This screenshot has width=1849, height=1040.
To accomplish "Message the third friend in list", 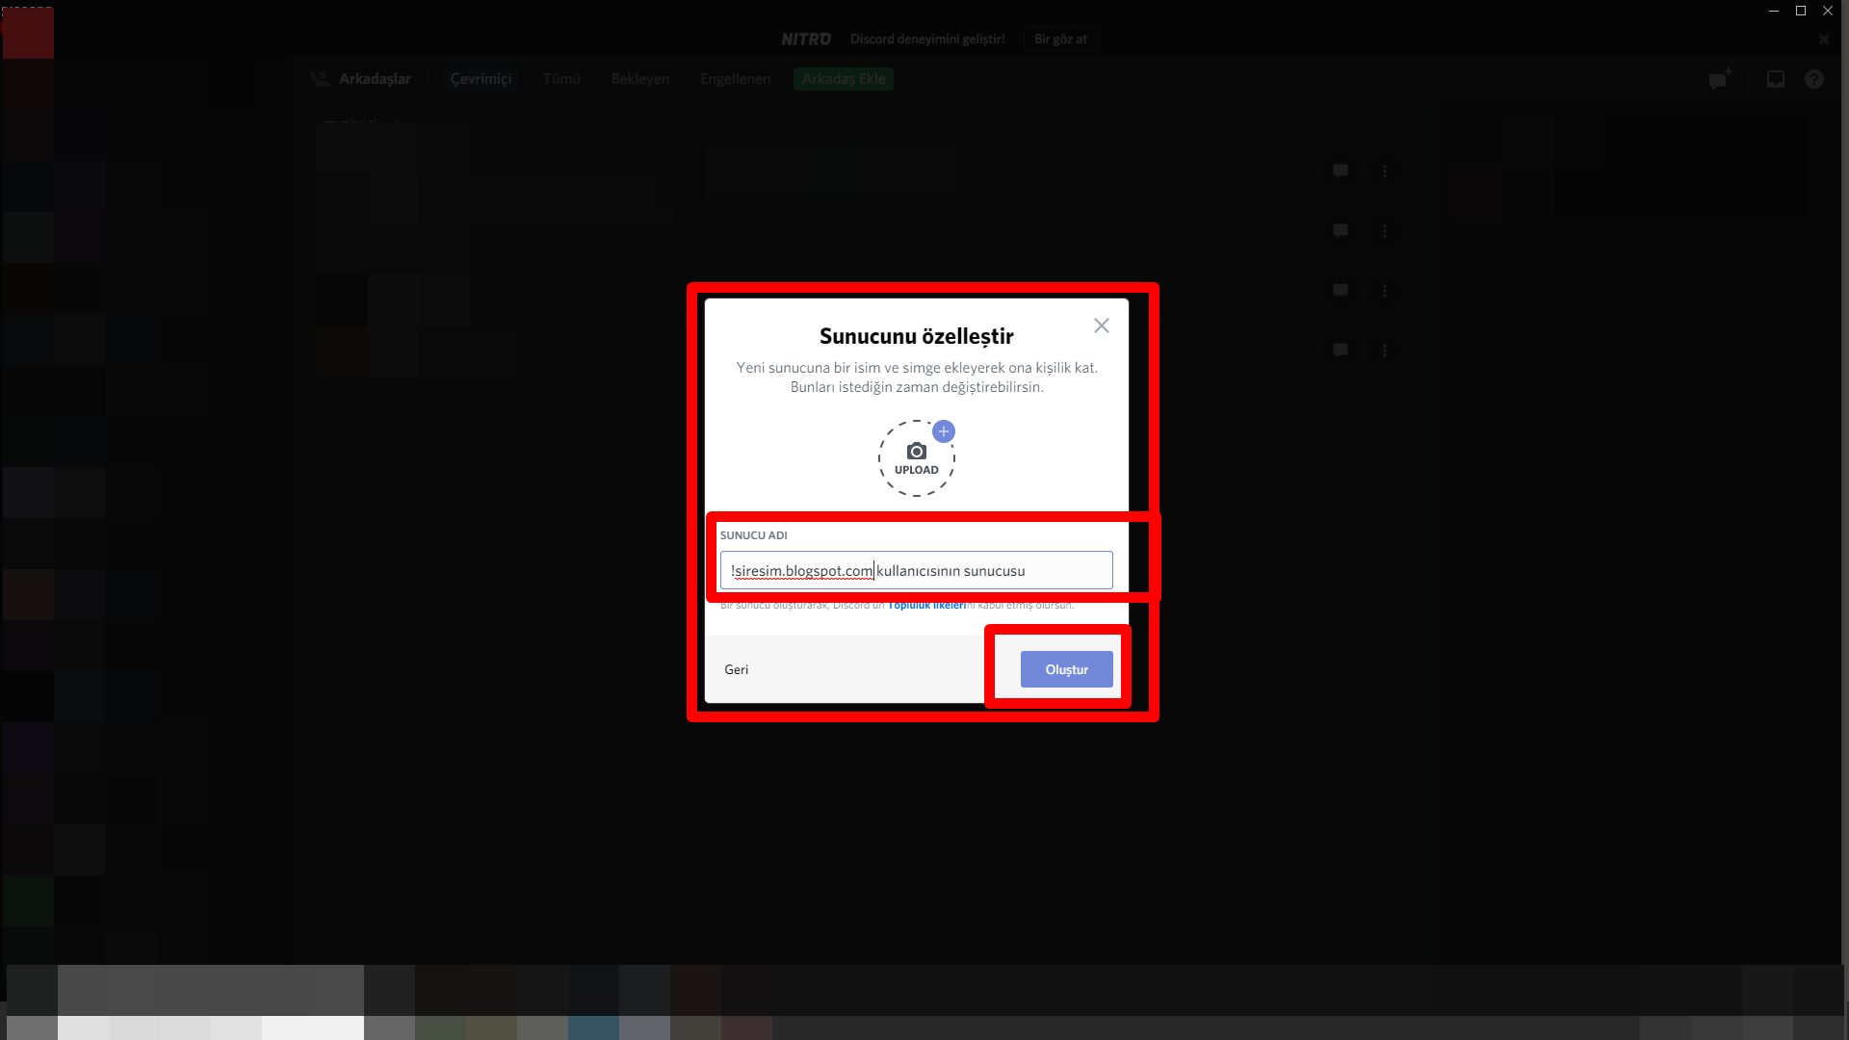I will 1341,291.
